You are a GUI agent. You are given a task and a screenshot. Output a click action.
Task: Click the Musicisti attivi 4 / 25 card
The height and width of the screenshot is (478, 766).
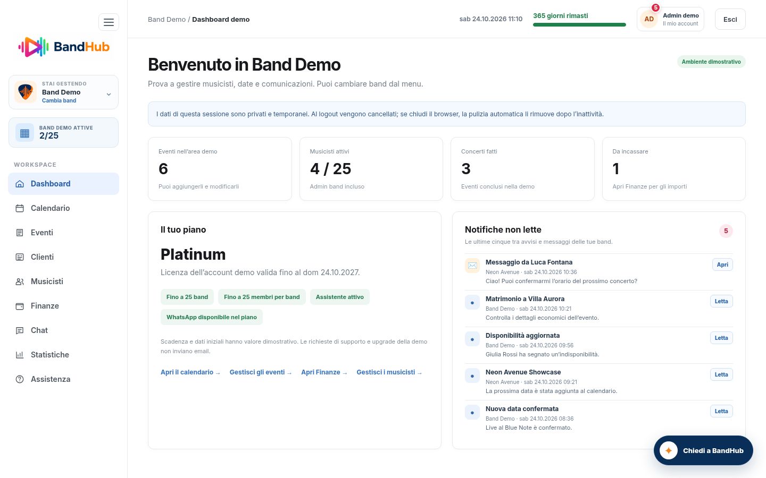[x=371, y=169]
